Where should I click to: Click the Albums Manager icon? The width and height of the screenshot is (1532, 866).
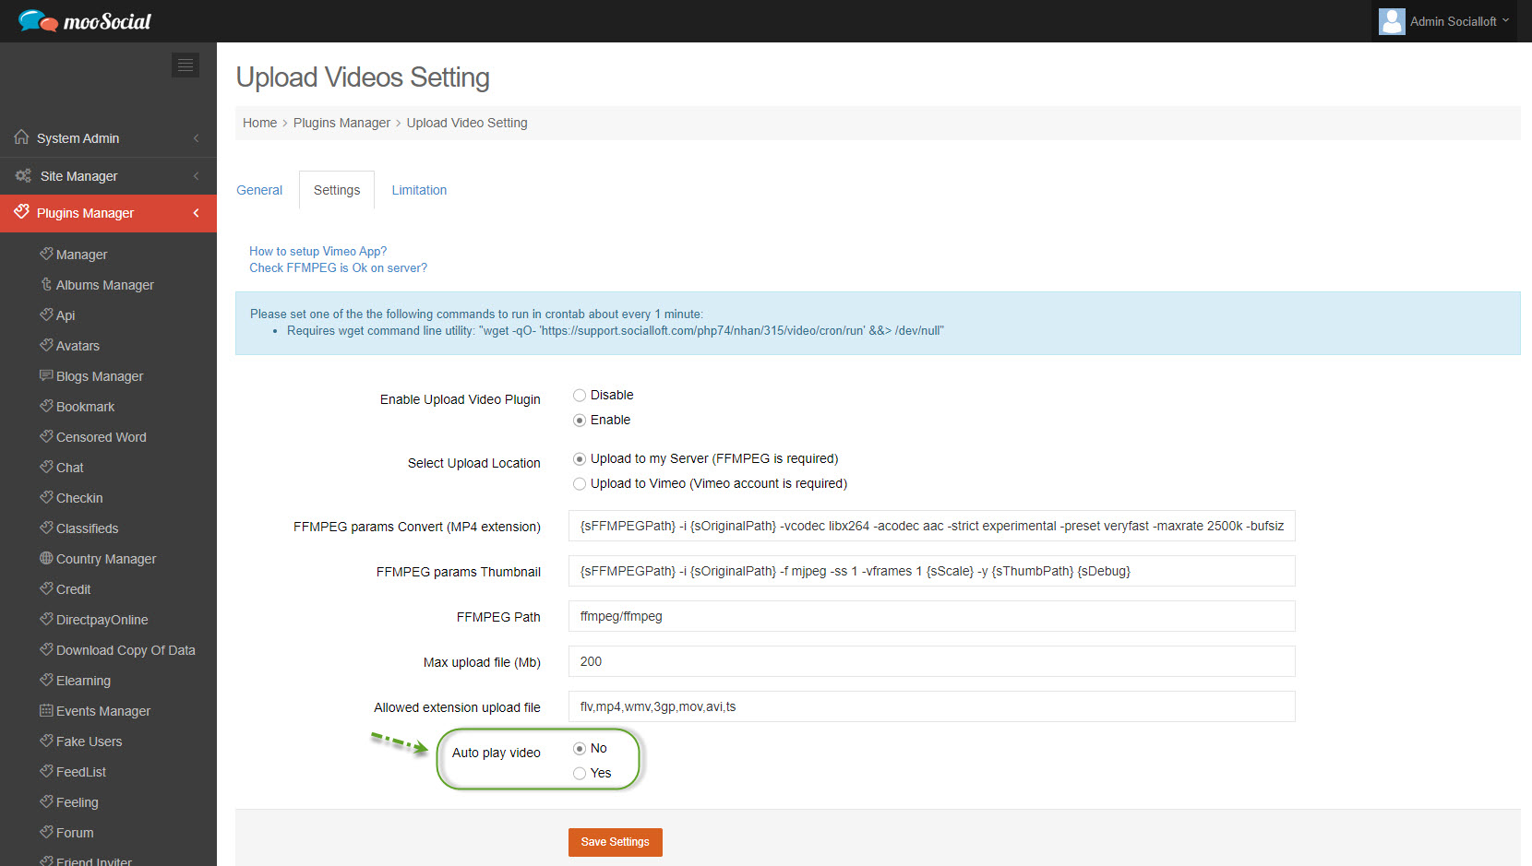pyautogui.click(x=46, y=284)
